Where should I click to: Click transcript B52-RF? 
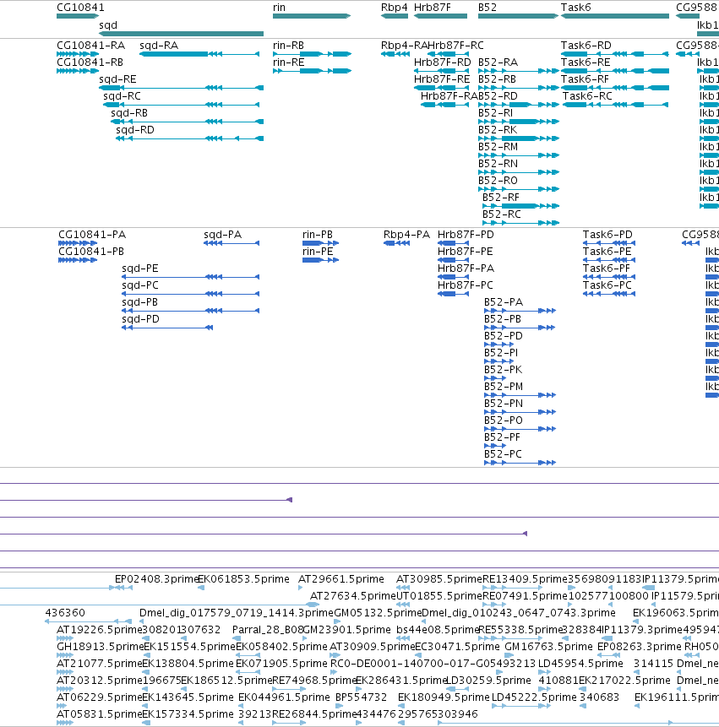click(520, 206)
